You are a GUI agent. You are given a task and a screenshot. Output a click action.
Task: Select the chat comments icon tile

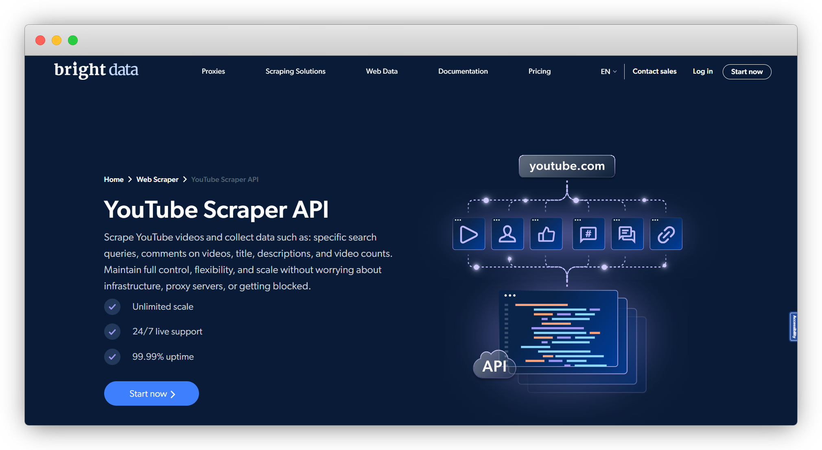pos(627,234)
